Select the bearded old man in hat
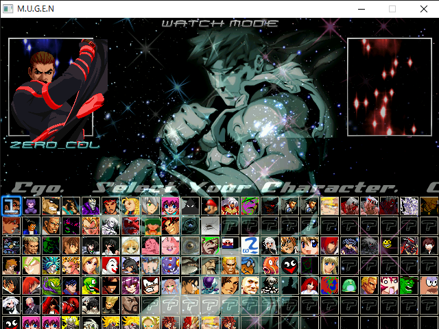The height and width of the screenshot is (329, 439). [210, 266]
